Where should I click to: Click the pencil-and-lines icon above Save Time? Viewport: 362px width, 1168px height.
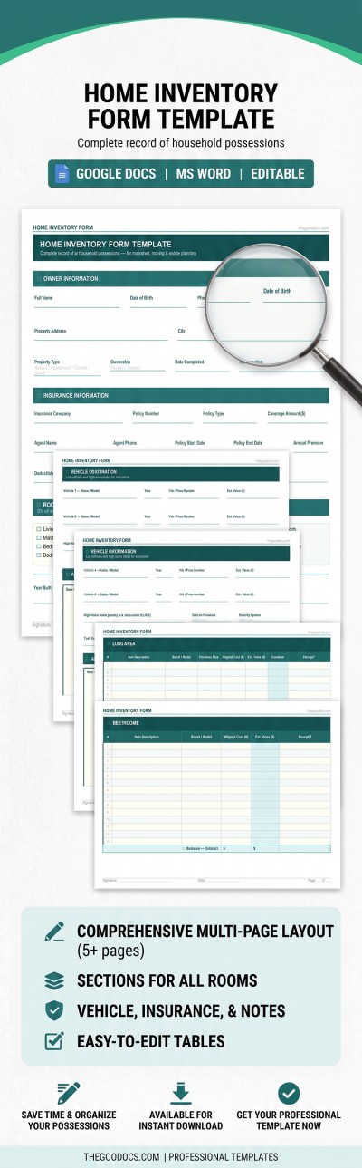69,1093
